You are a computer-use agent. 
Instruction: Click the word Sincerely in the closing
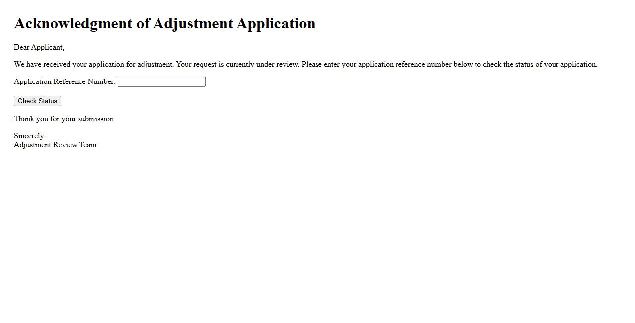tap(29, 136)
